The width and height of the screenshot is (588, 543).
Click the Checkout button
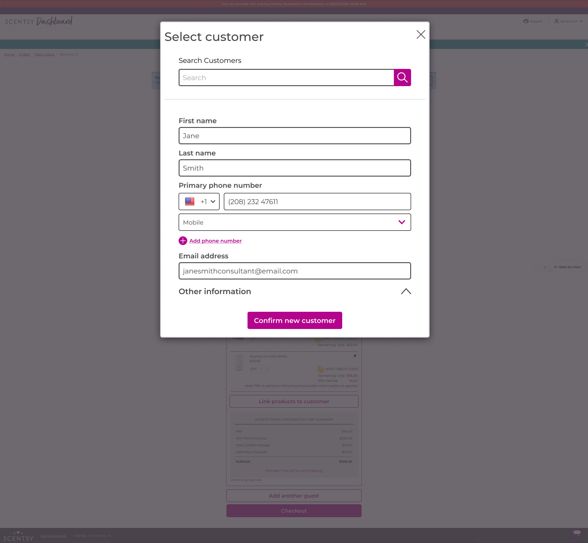coord(294,511)
